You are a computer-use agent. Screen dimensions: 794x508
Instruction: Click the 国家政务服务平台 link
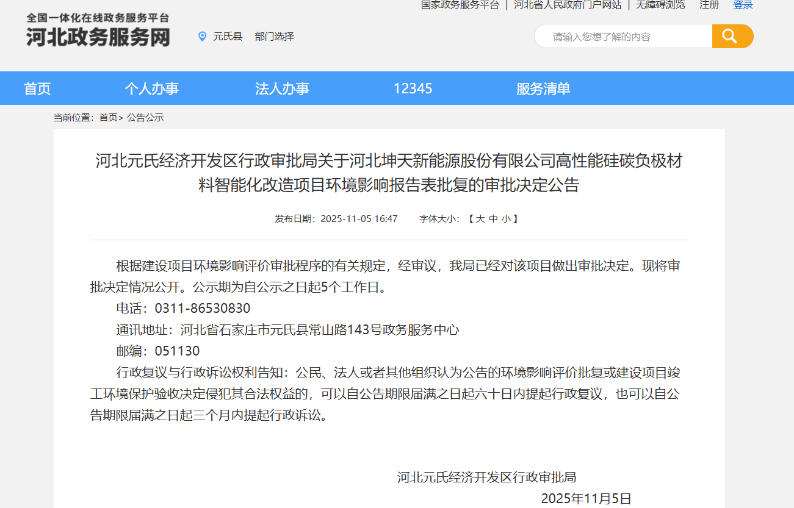tap(460, 5)
